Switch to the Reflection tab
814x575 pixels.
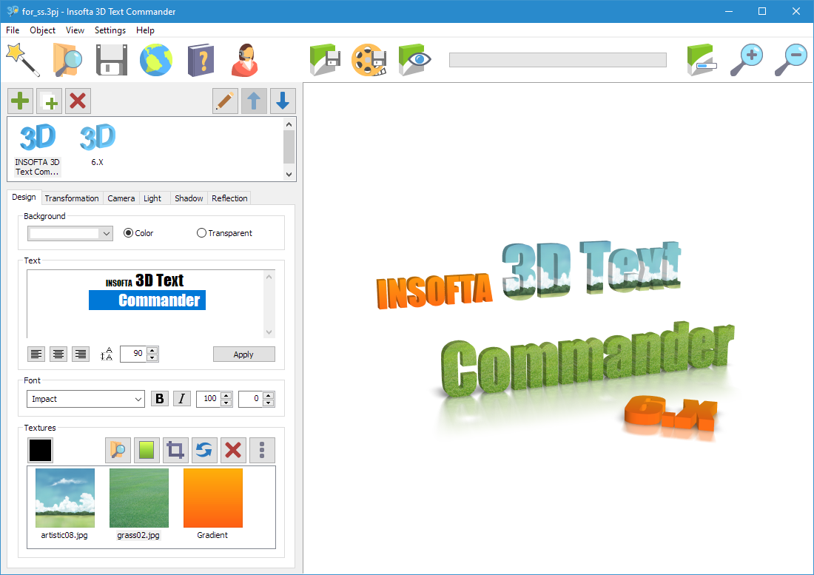click(x=229, y=198)
